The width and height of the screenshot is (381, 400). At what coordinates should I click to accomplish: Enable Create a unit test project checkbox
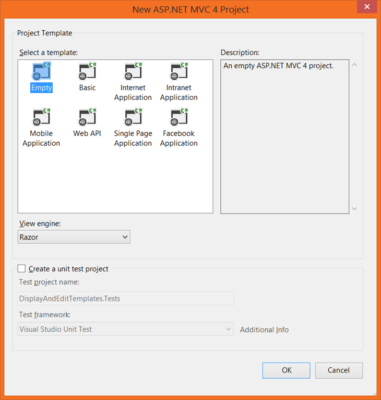click(x=21, y=269)
